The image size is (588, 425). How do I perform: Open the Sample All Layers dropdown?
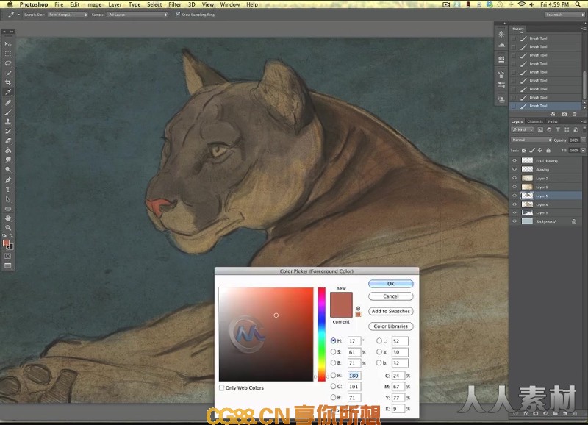coord(137,15)
